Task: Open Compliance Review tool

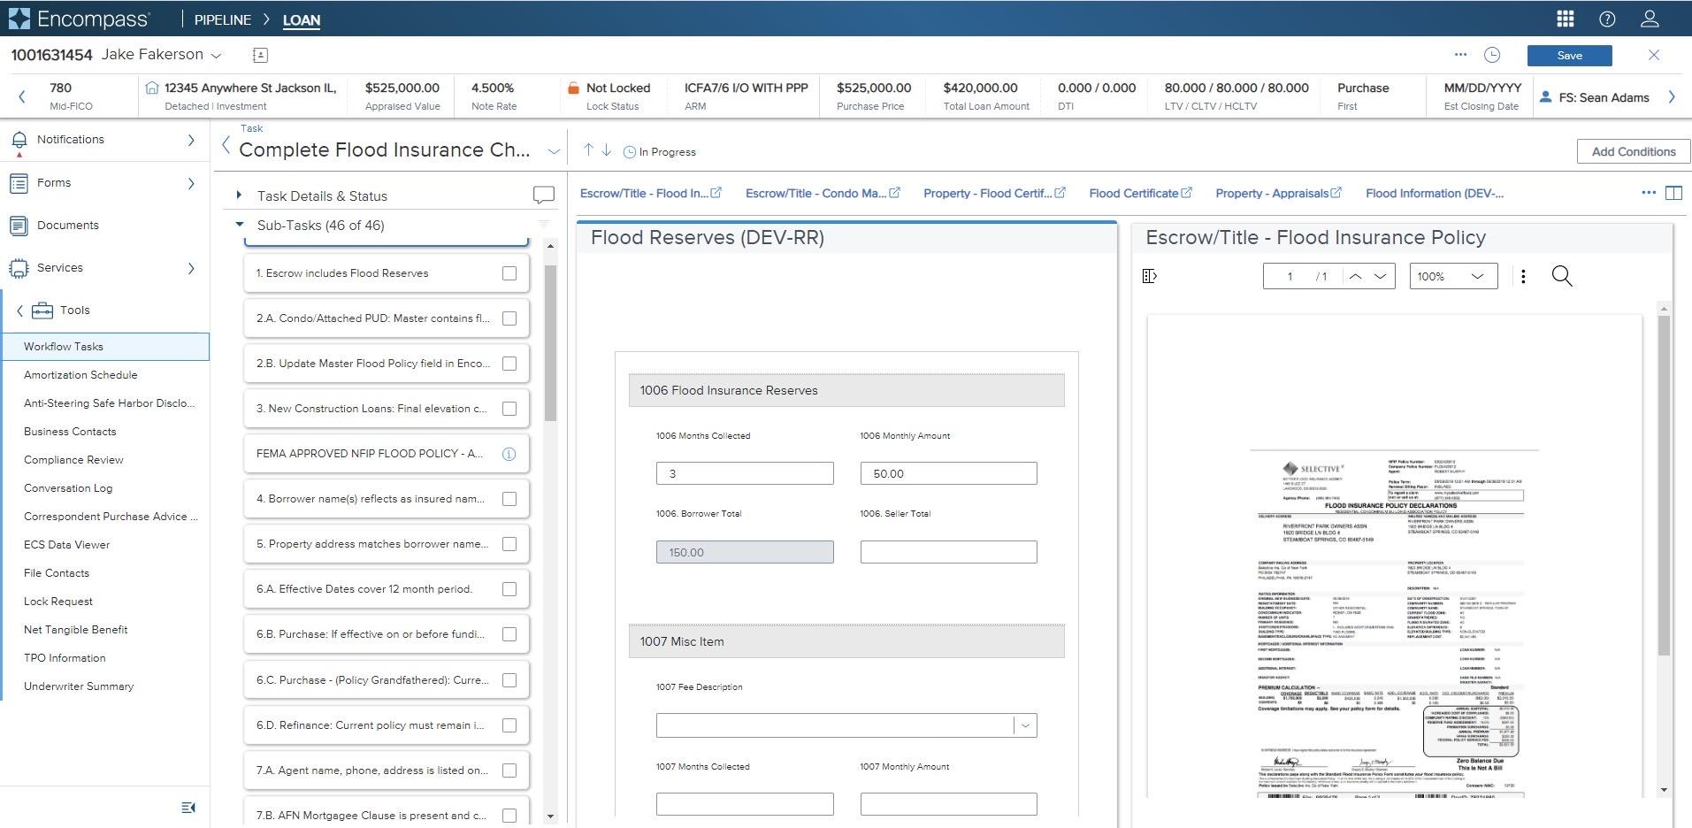Action: [73, 460]
